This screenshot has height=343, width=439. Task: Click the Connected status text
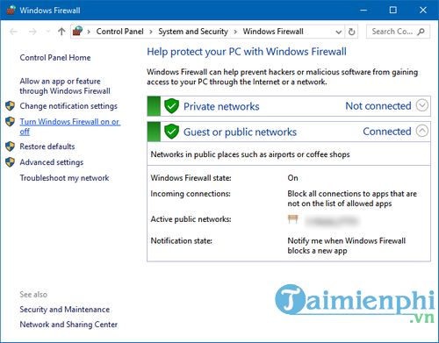pyautogui.click(x=387, y=132)
